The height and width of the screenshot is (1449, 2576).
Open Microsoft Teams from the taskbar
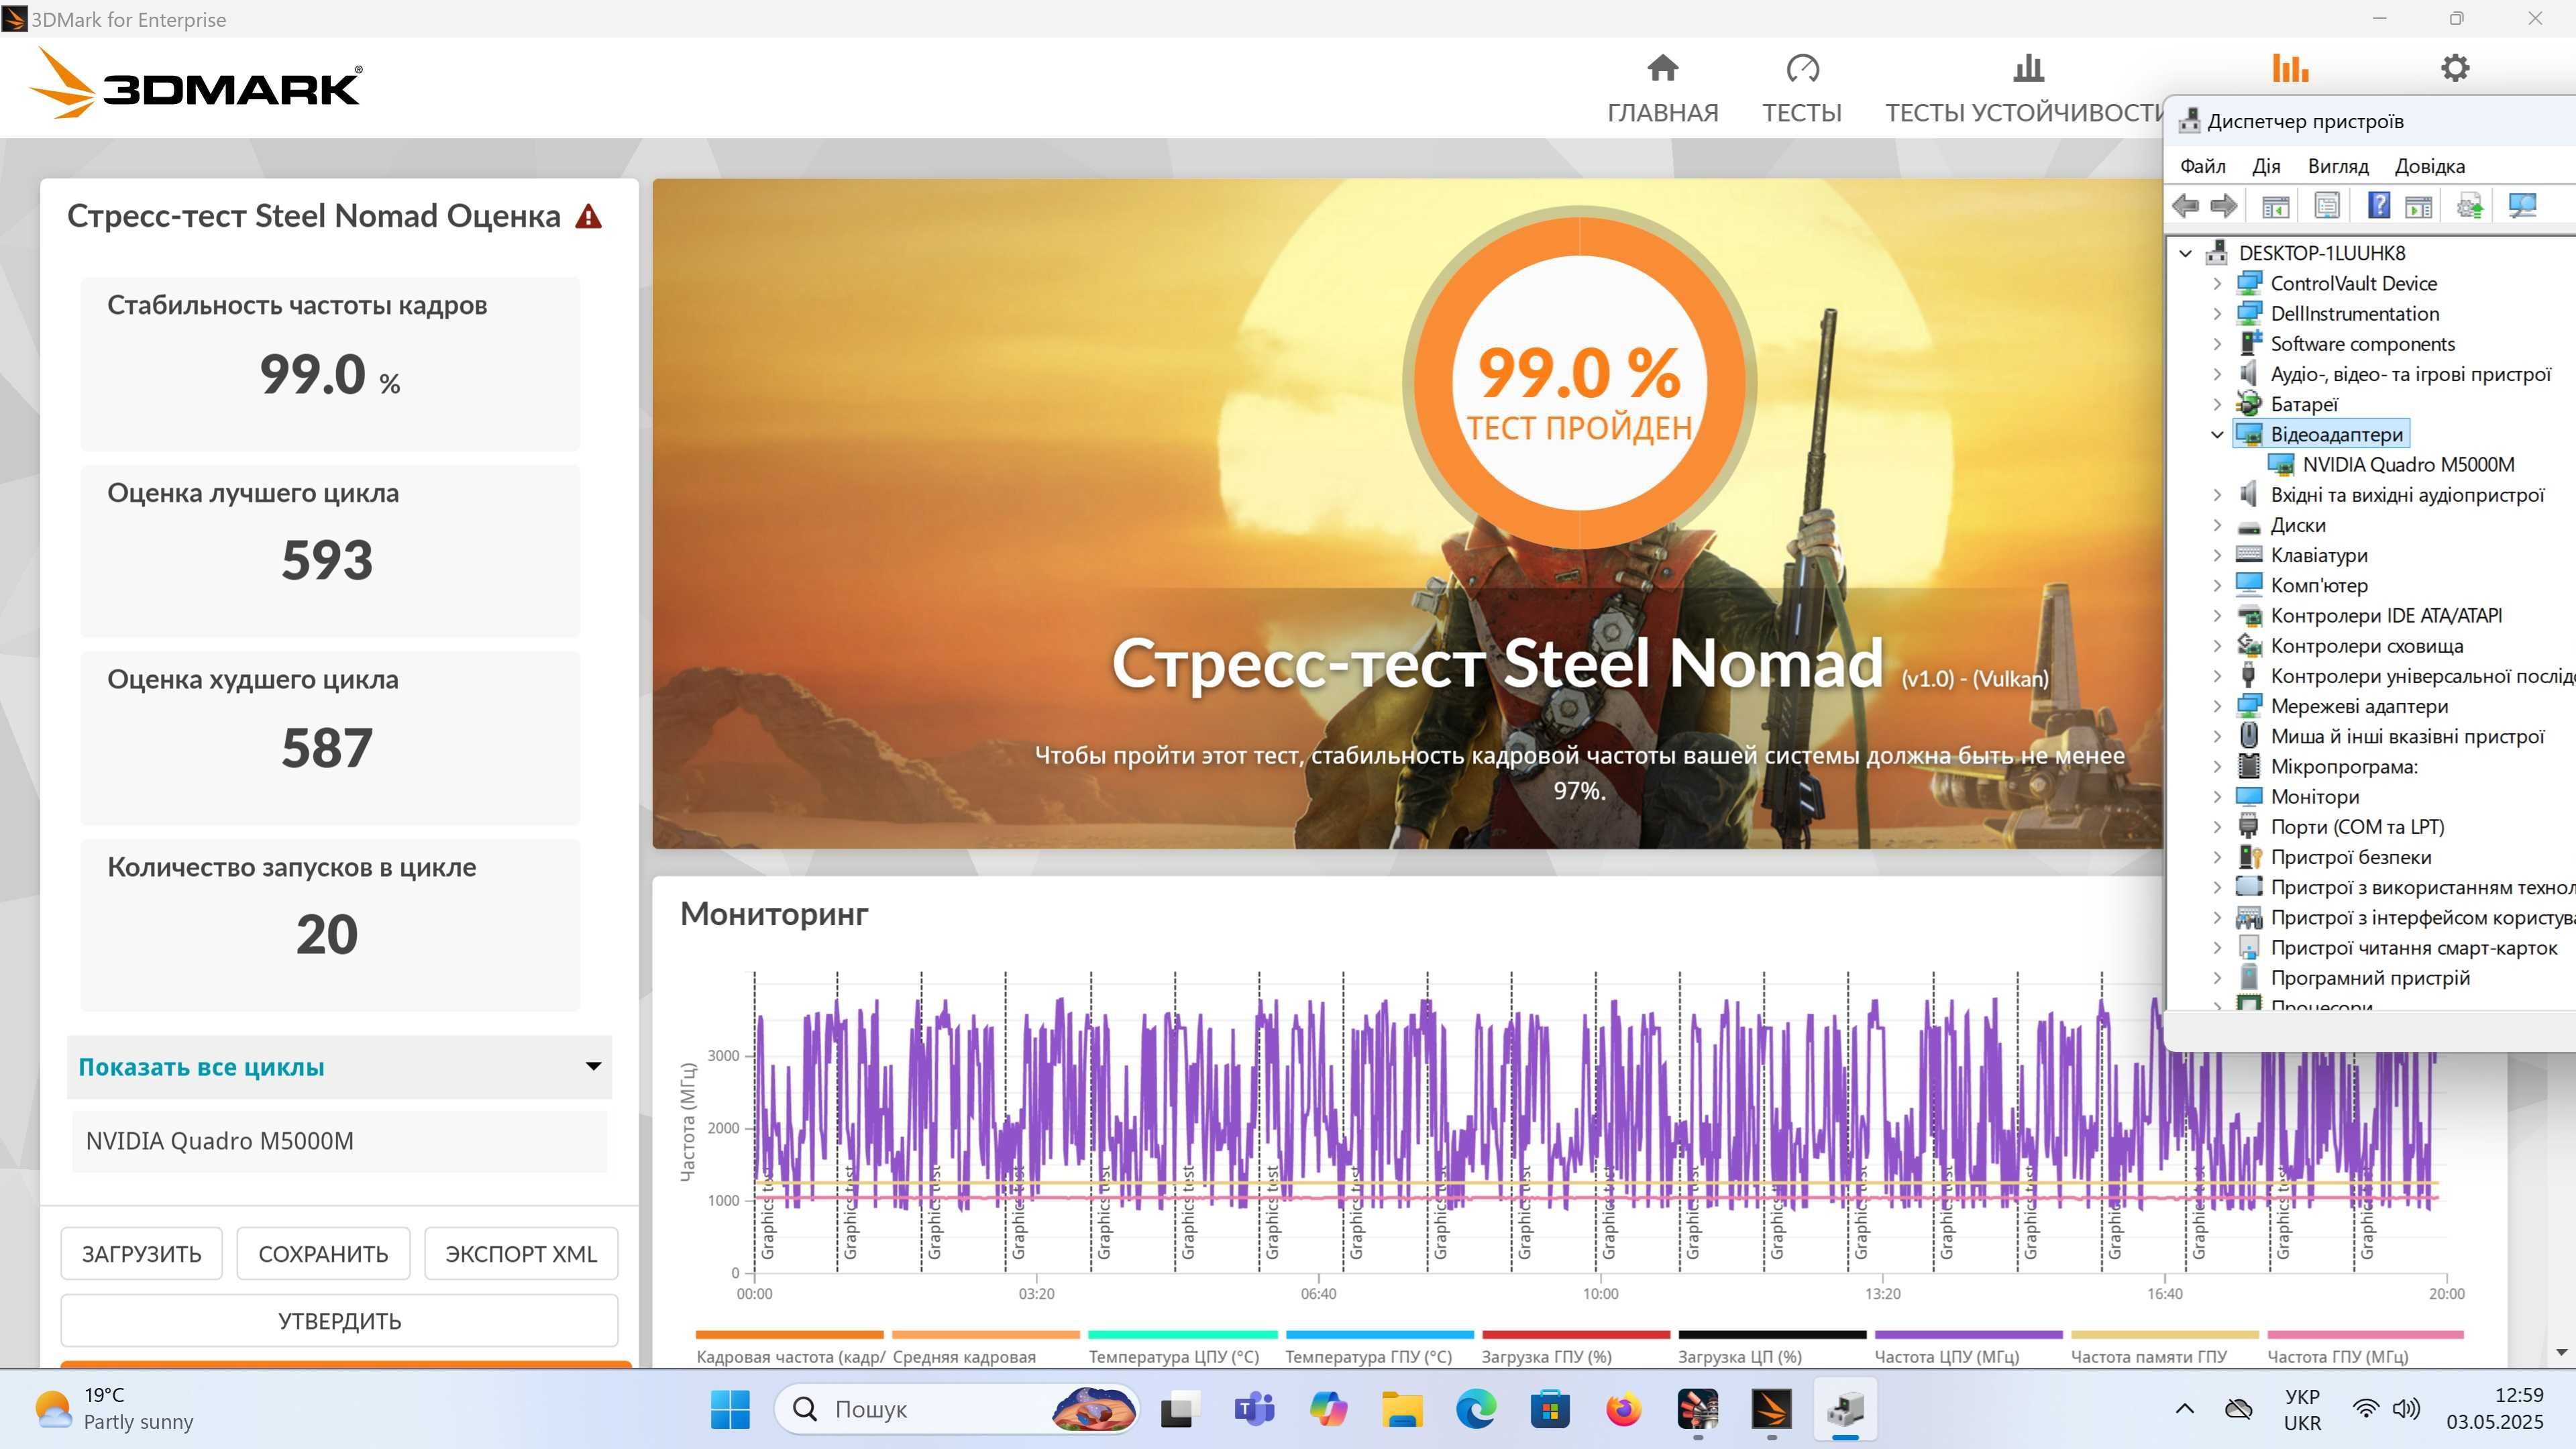(1254, 1409)
